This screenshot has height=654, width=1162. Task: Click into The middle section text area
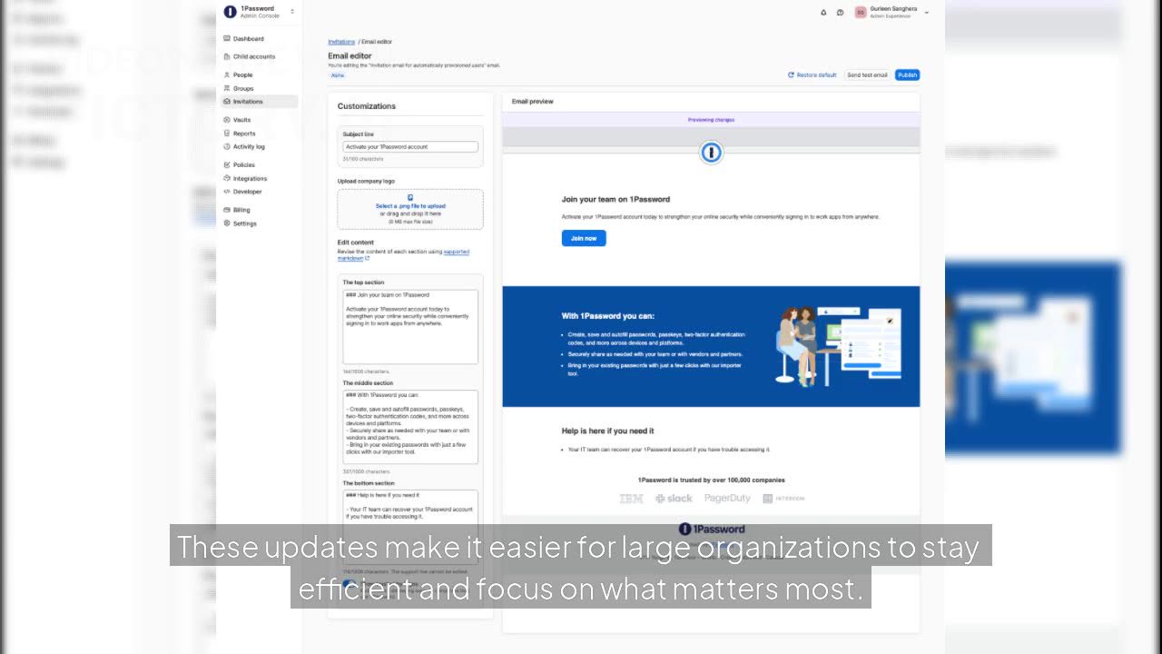(410, 427)
